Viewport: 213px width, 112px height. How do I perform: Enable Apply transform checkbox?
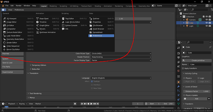(x=183, y=68)
